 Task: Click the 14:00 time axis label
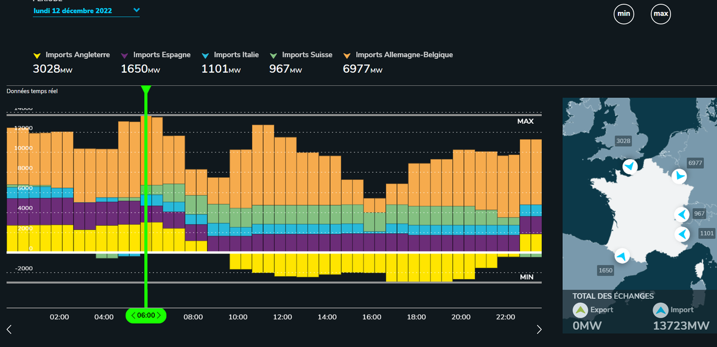[327, 317]
